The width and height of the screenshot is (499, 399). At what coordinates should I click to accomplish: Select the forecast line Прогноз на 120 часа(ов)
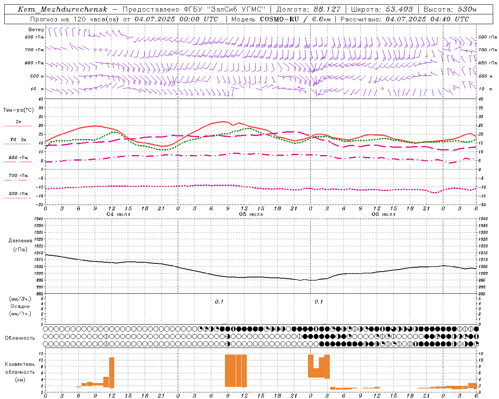(x=75, y=19)
